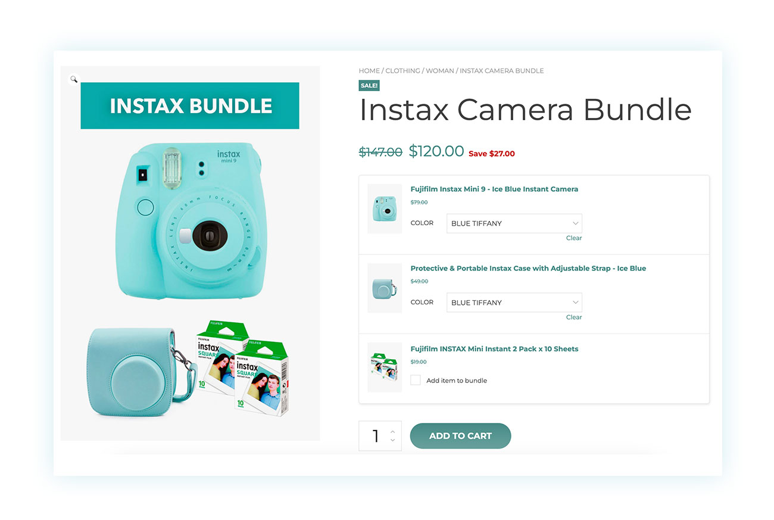Image resolution: width=774 pixels, height=520 pixels.
Task: Click the ADD TO CART button
Action: point(461,436)
